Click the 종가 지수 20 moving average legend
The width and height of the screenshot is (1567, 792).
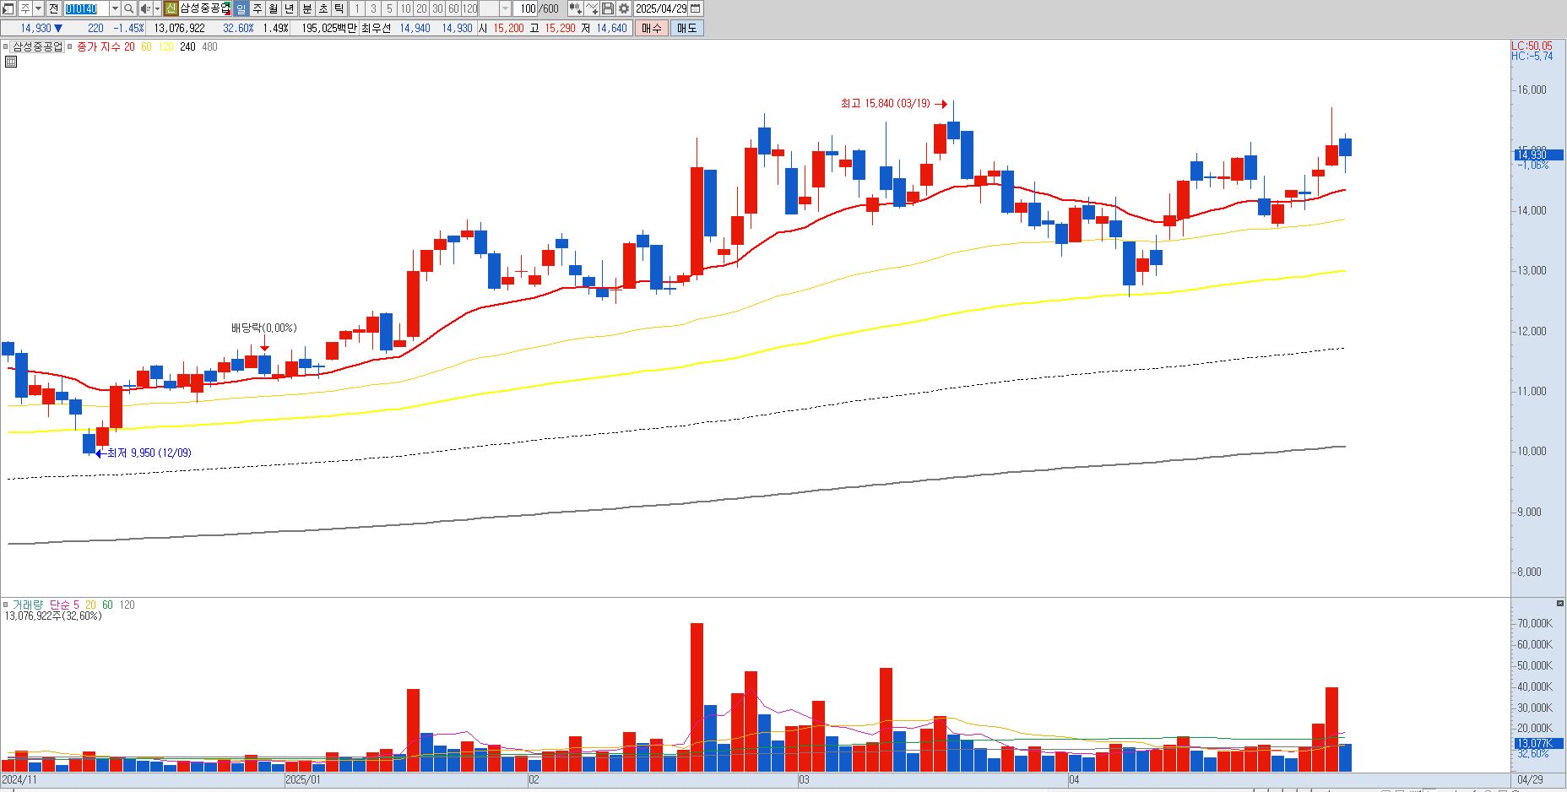coord(106,47)
